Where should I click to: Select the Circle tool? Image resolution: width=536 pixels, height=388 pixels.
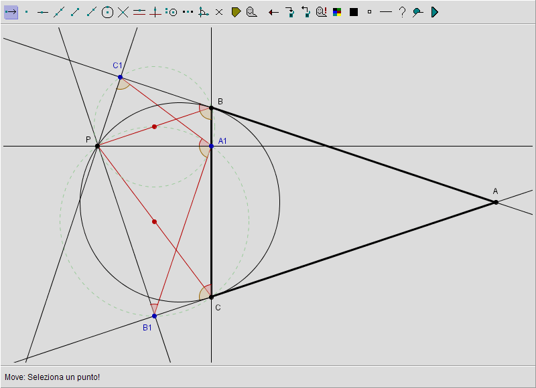coord(107,12)
